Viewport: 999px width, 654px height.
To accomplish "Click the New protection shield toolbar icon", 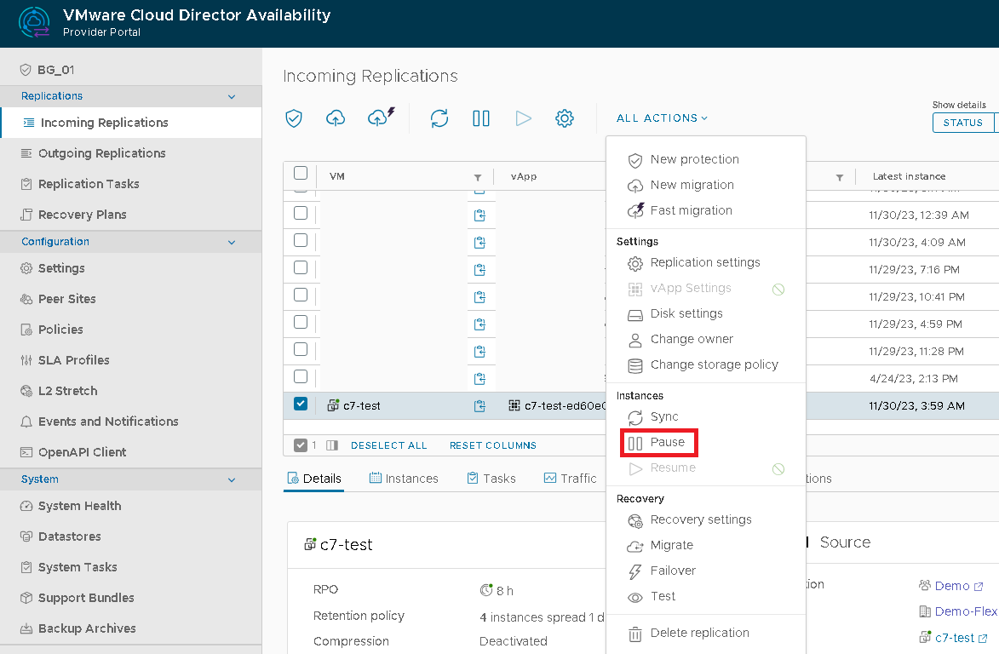I will coord(294,118).
